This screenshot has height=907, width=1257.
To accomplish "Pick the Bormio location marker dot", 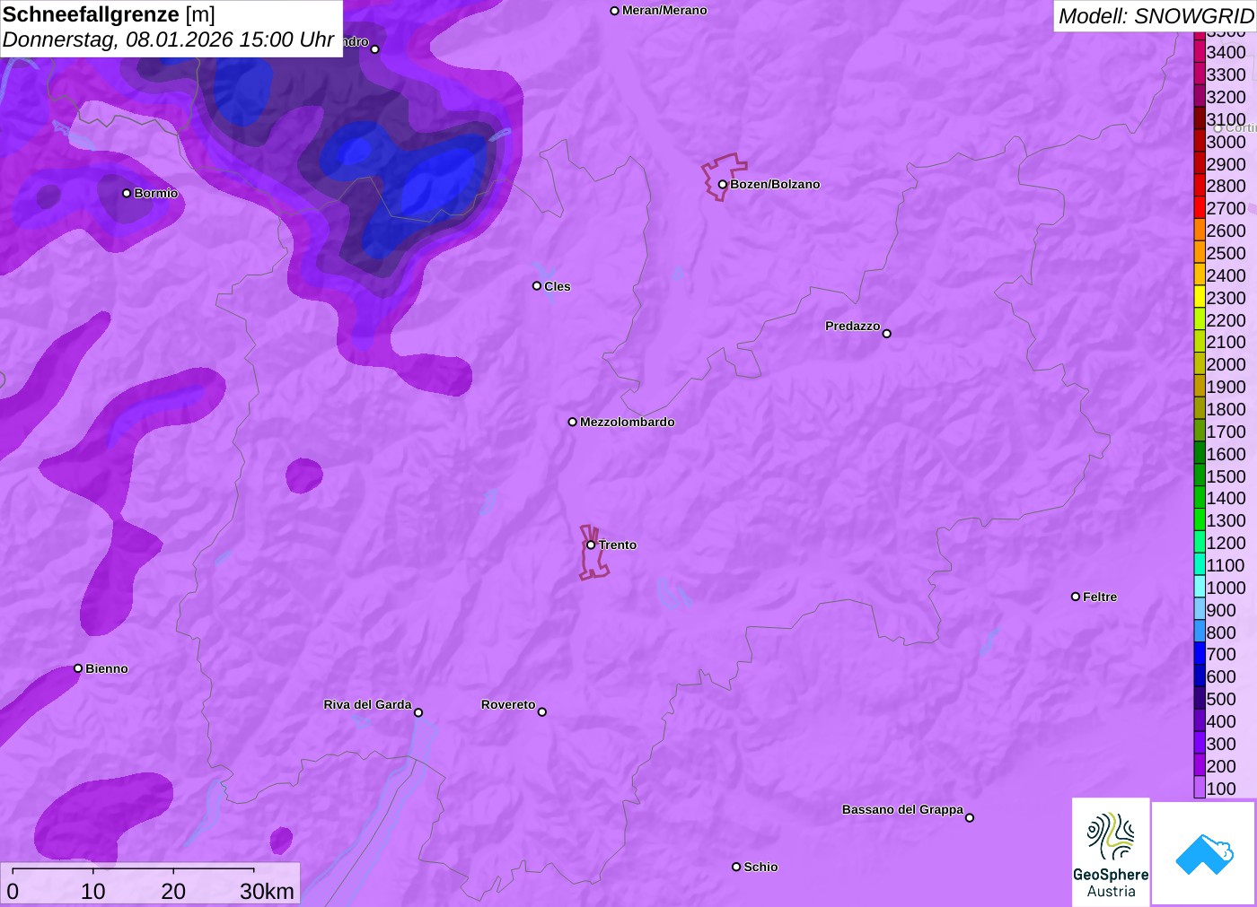I will 127,193.
